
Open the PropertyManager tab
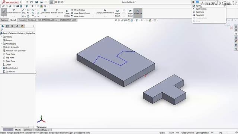tap(7, 26)
